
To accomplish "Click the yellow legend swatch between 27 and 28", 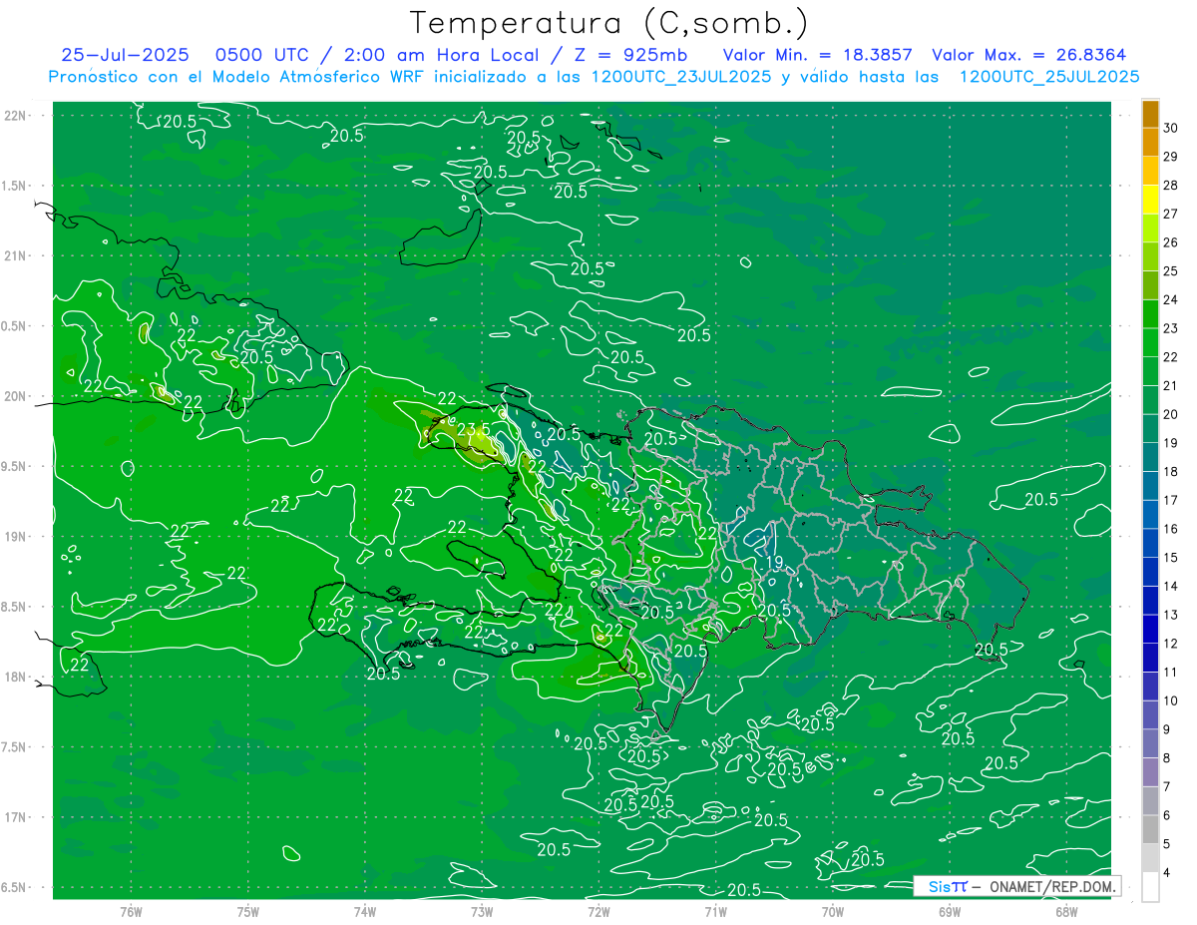I will coord(1150,200).
